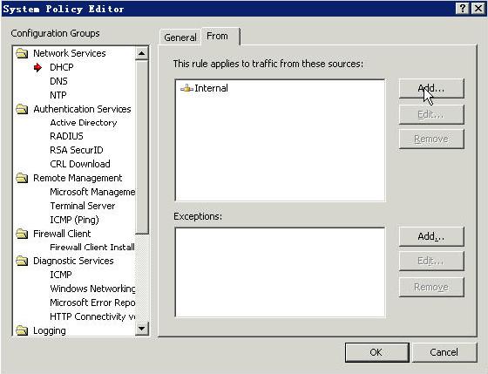Open the context help question mark button

tap(462, 9)
